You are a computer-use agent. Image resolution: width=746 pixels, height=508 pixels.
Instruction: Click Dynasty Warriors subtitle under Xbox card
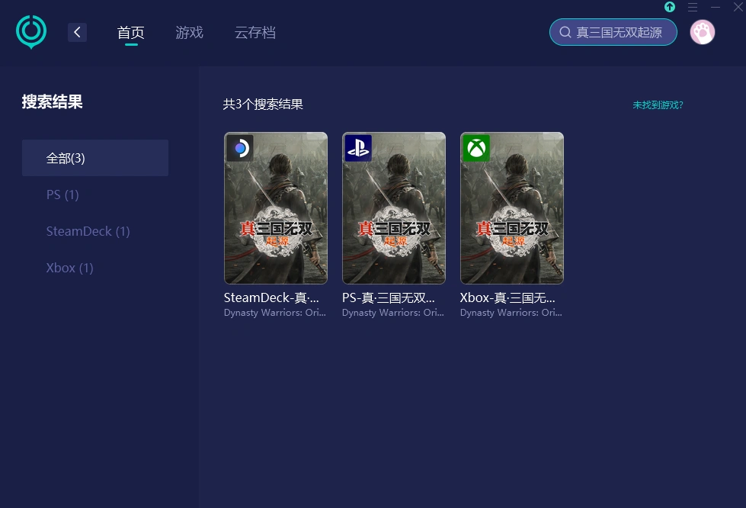pyautogui.click(x=511, y=313)
